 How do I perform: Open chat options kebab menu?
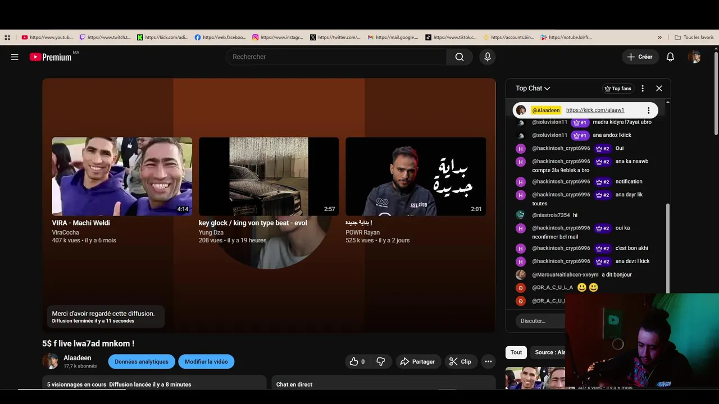click(x=643, y=88)
